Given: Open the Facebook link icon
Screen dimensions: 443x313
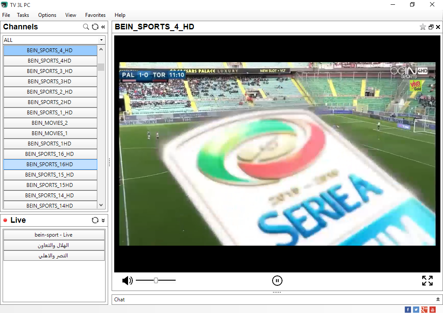Looking at the screenshot, I should [408, 310].
